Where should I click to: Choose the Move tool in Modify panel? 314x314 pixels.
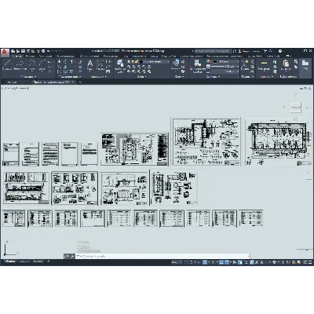click(x=60, y=62)
